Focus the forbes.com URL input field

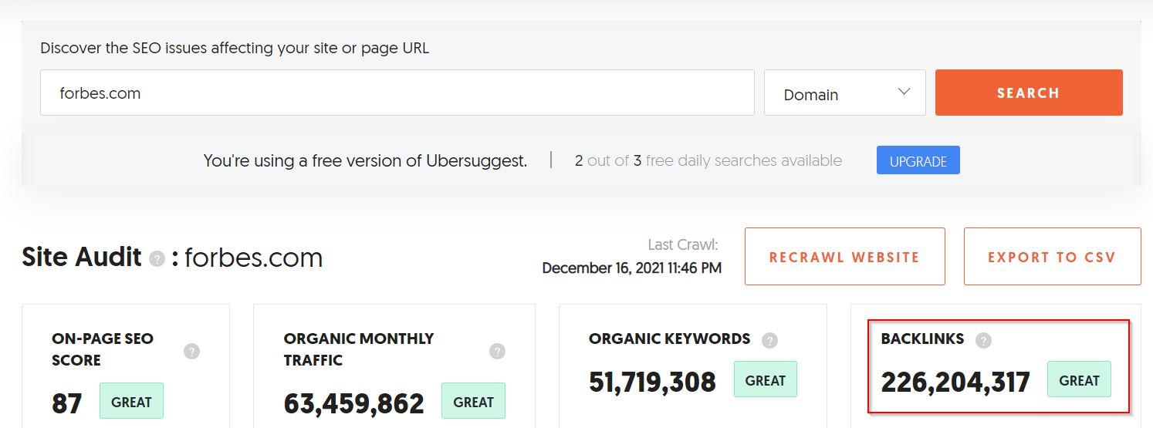point(397,93)
